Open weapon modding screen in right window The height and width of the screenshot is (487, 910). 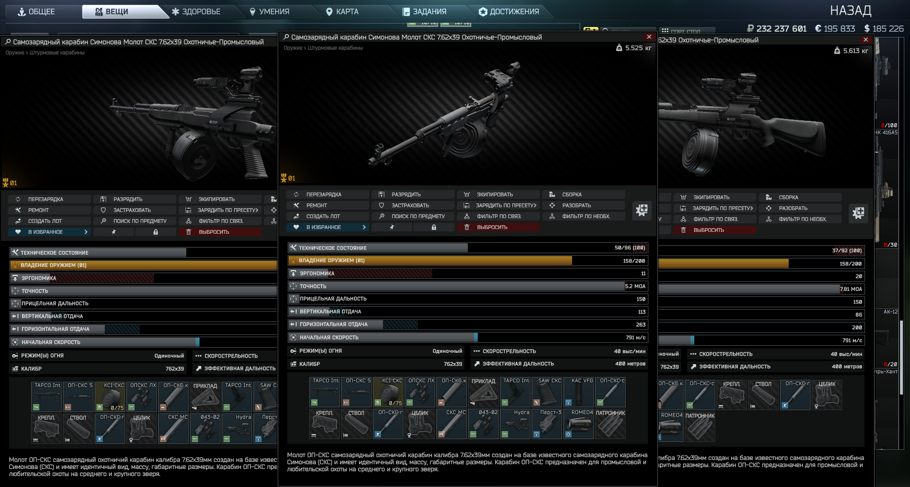(858, 212)
